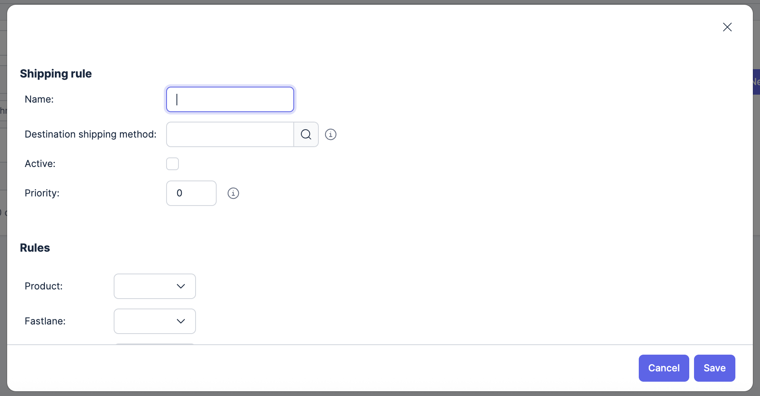
Task: Open the Priority info tooltip icon
Action: pyautogui.click(x=233, y=193)
